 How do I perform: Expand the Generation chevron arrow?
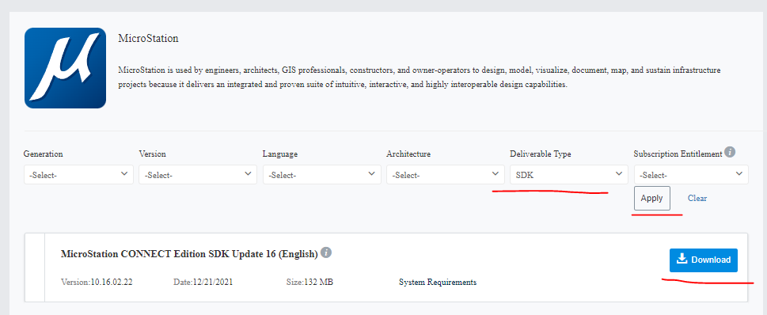[124, 173]
